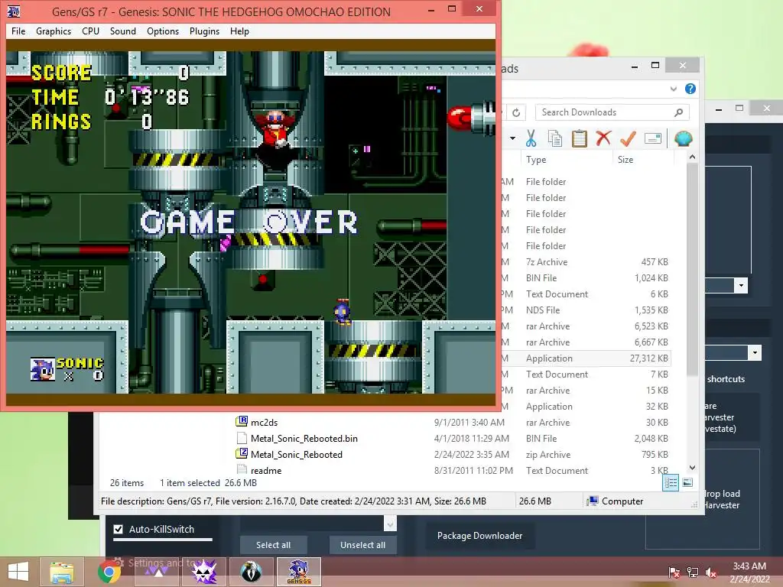Click the Computer status bar entry
The height and width of the screenshot is (587, 783).
616,501
